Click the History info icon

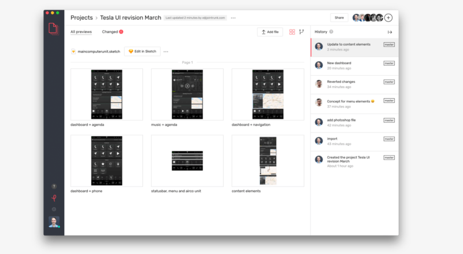pos(331,32)
